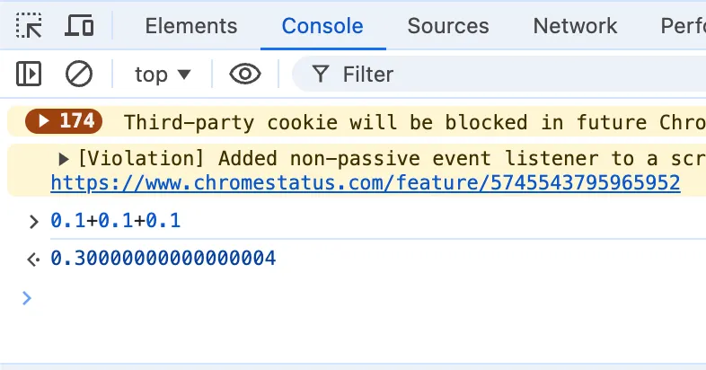
Task: Open the Sources tab
Action: pos(448,26)
